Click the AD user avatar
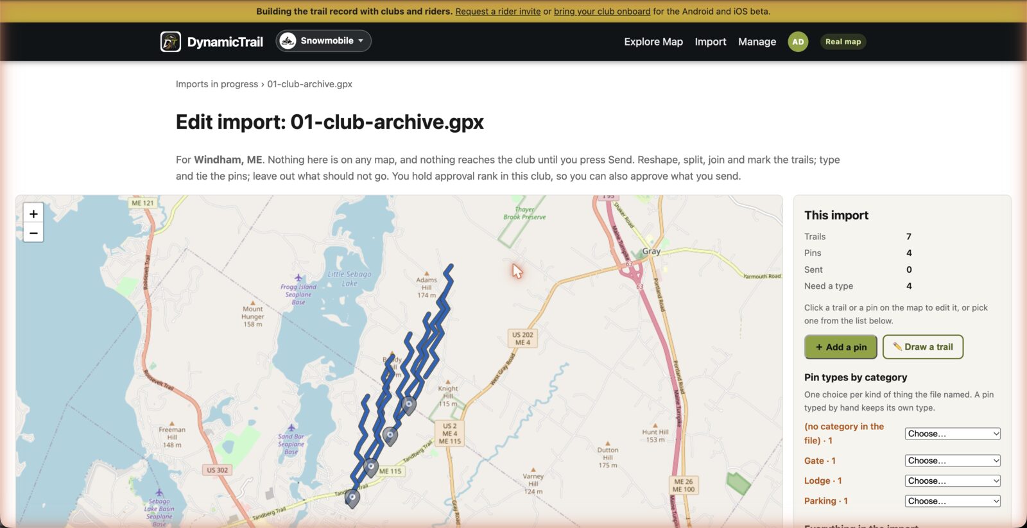The width and height of the screenshot is (1027, 528). coord(798,42)
